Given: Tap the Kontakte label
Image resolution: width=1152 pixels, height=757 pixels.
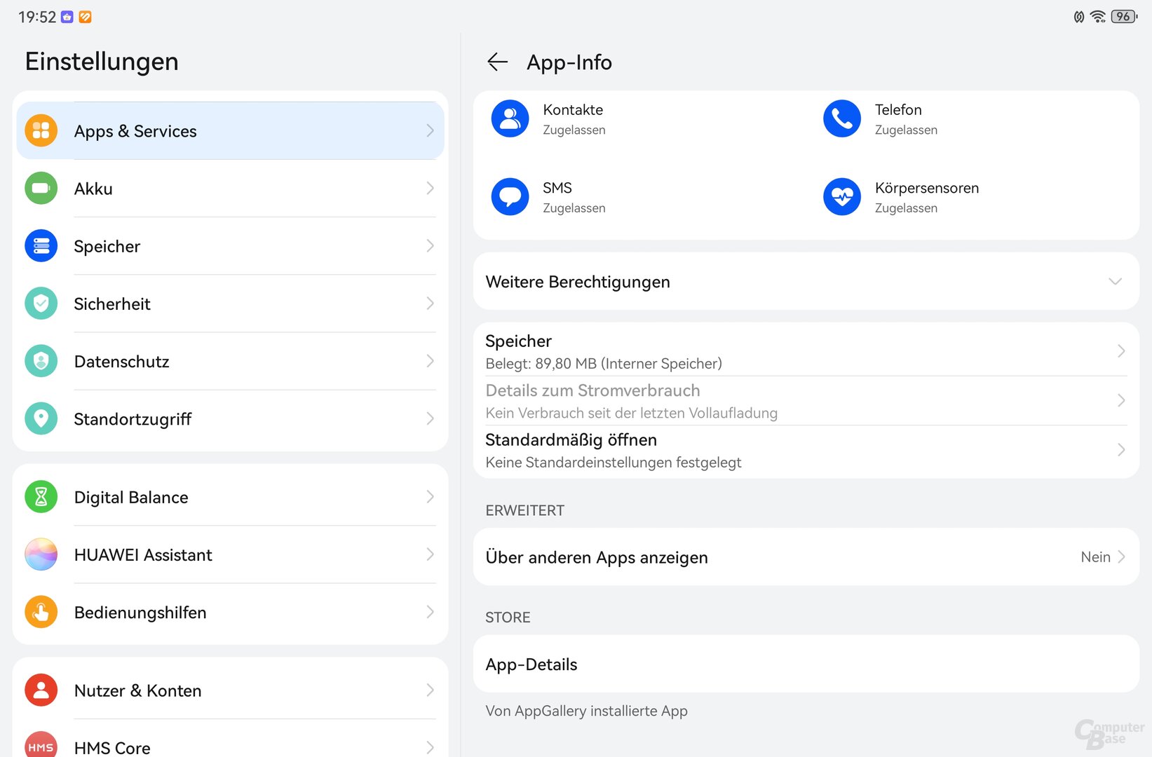Looking at the screenshot, I should [x=573, y=110].
